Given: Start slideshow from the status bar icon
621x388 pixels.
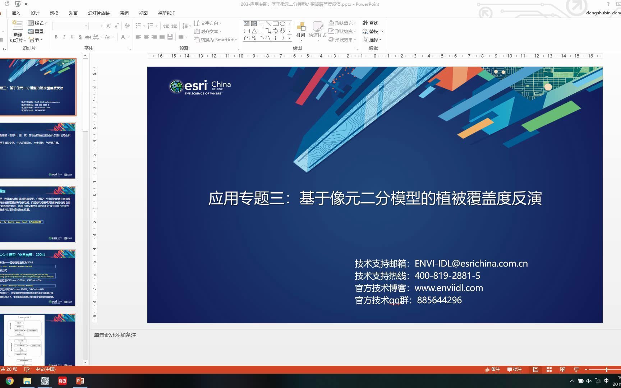Looking at the screenshot, I should point(576,369).
